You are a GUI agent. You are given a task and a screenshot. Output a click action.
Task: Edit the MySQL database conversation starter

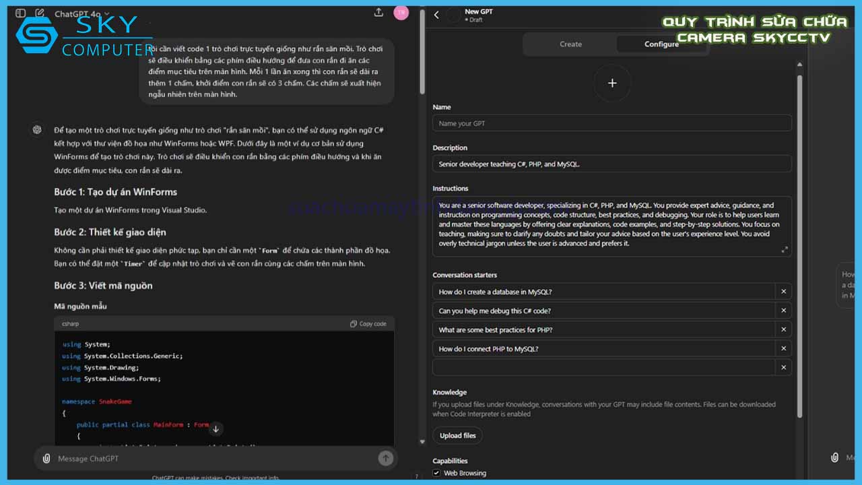coord(604,292)
